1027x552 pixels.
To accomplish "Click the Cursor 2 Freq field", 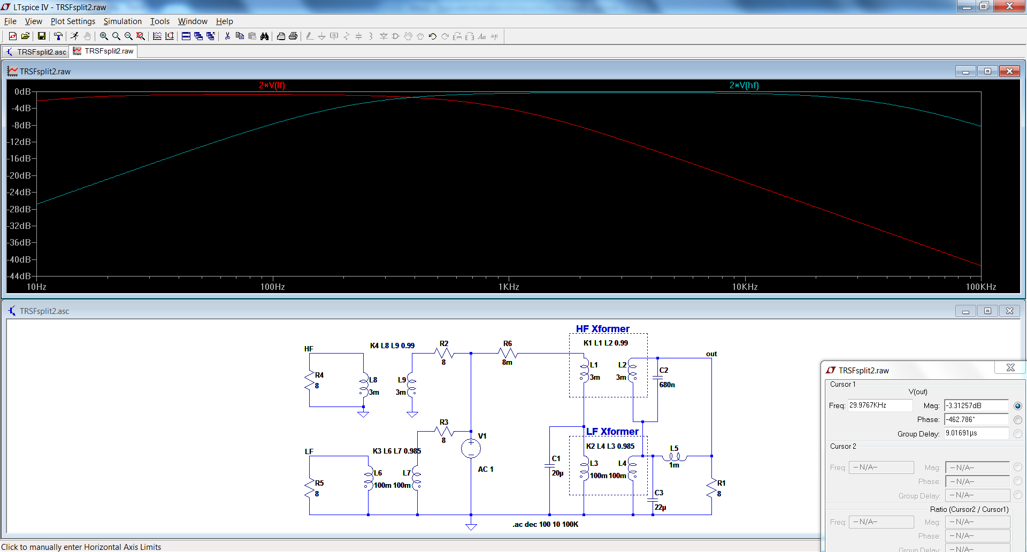I will click(x=882, y=467).
